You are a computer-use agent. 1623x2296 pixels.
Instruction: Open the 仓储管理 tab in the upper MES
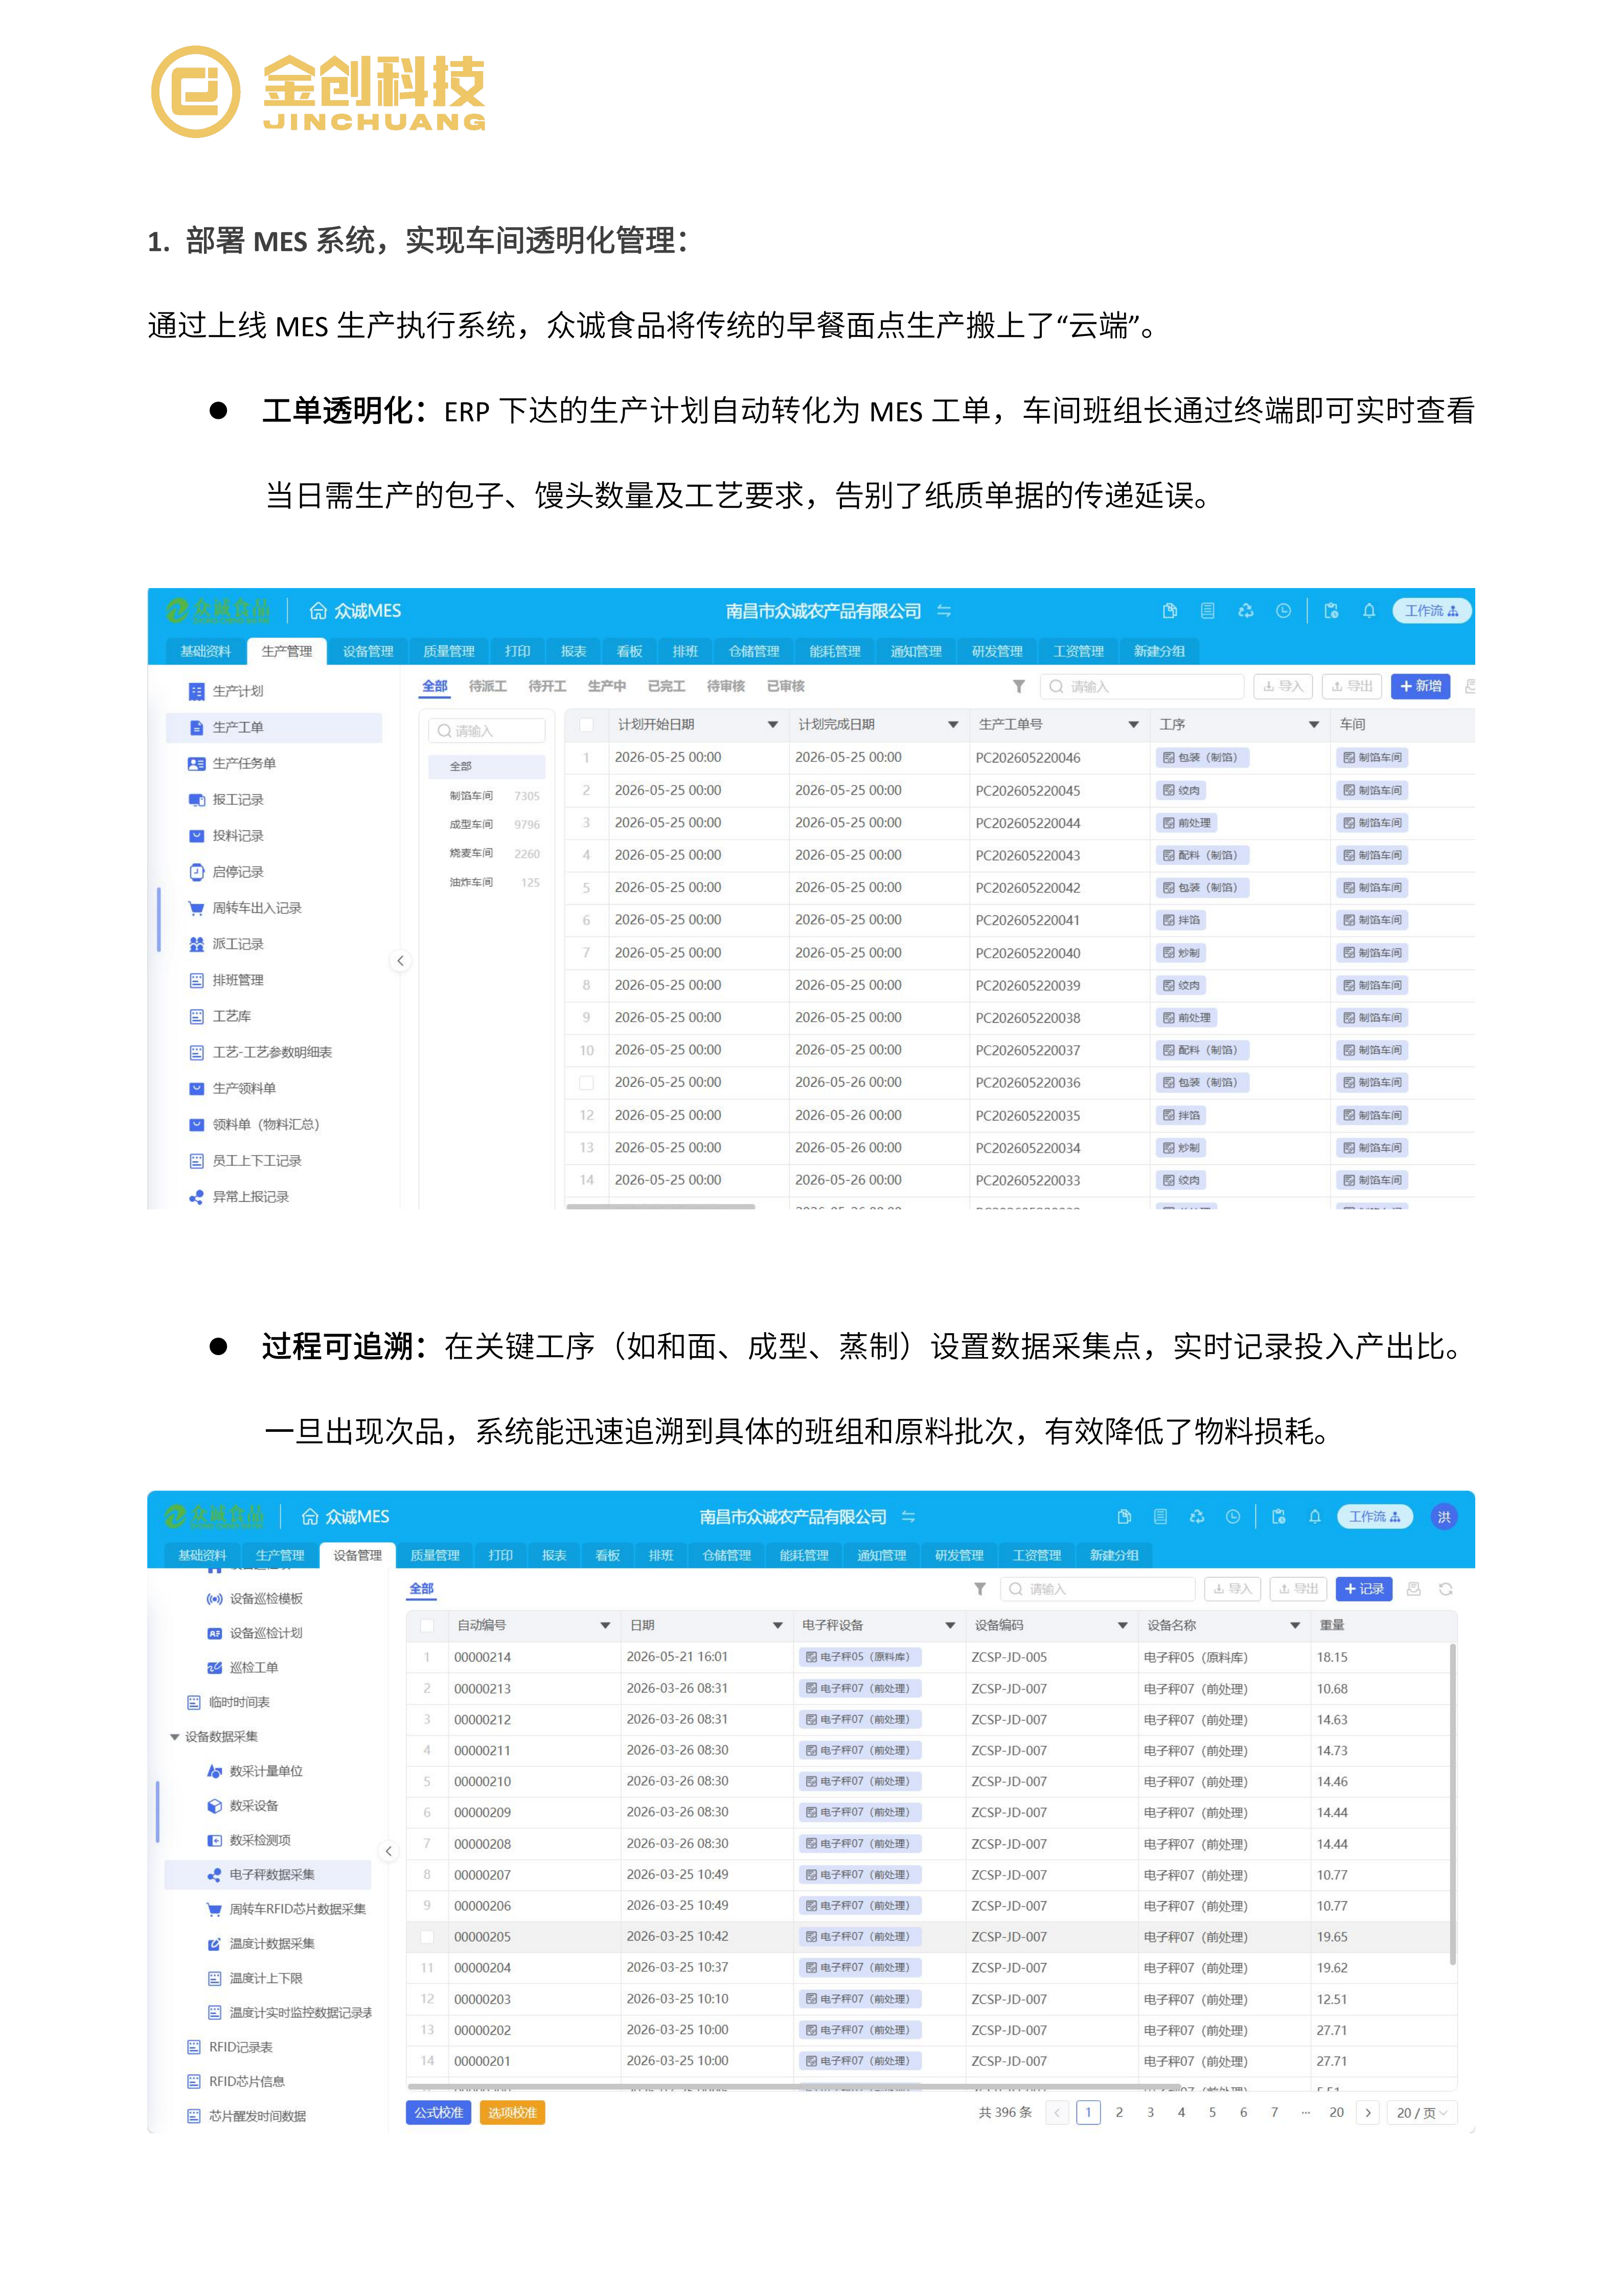pyautogui.click(x=753, y=651)
